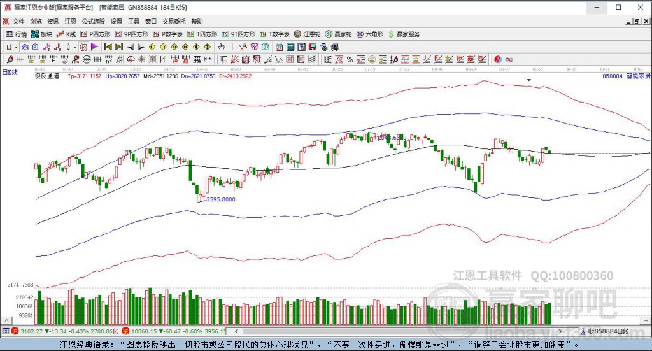The height and width of the screenshot is (351, 652).
Task: Click the infinity loop icon
Action: [x=509, y=59]
